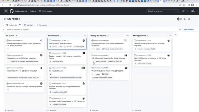Open the Feature list tab options dropdown
This screenshot has height=112, width=199.
click(19, 25)
